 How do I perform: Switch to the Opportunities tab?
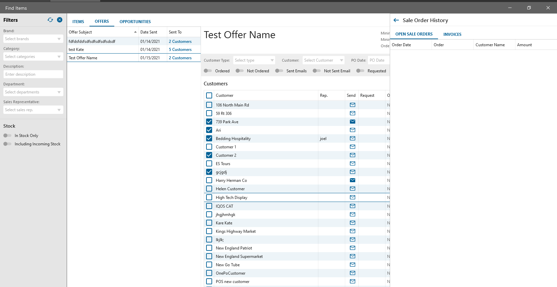click(135, 21)
